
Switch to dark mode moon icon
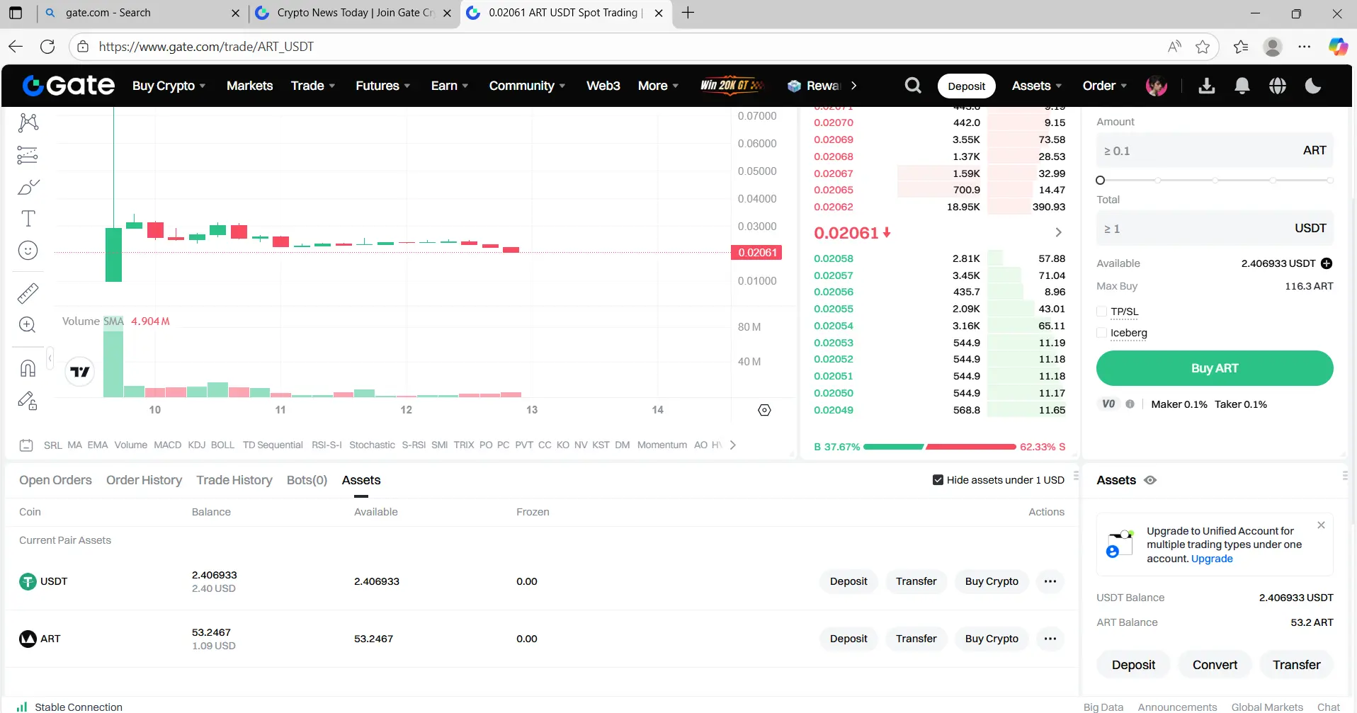tap(1313, 86)
